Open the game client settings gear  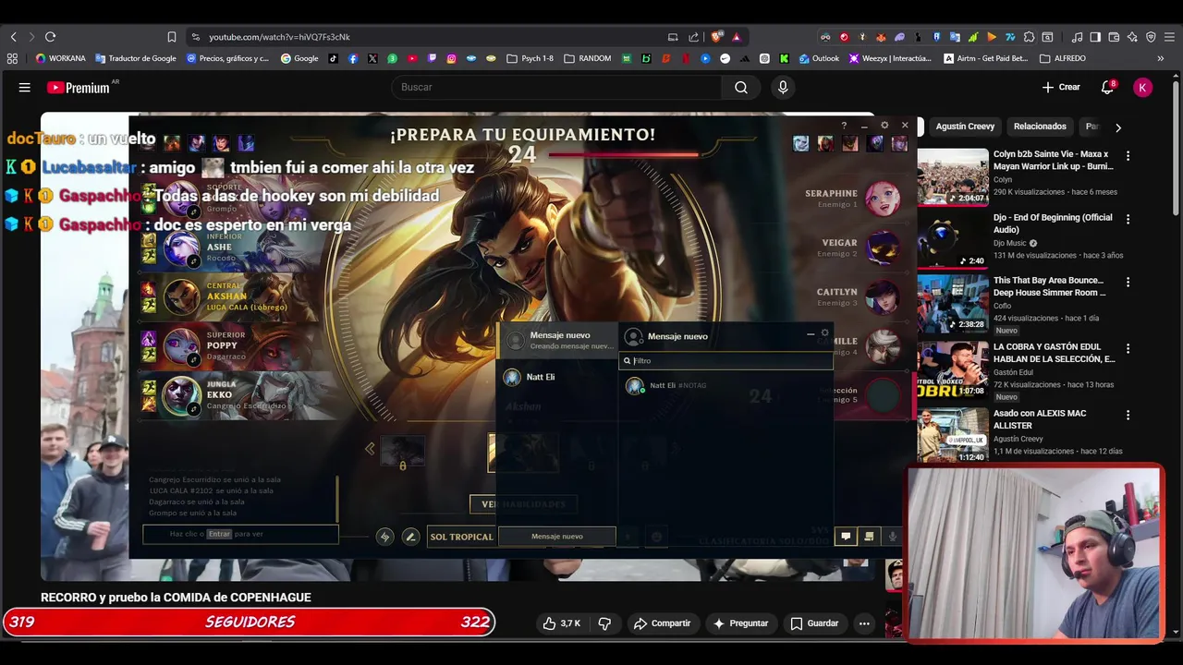click(884, 125)
